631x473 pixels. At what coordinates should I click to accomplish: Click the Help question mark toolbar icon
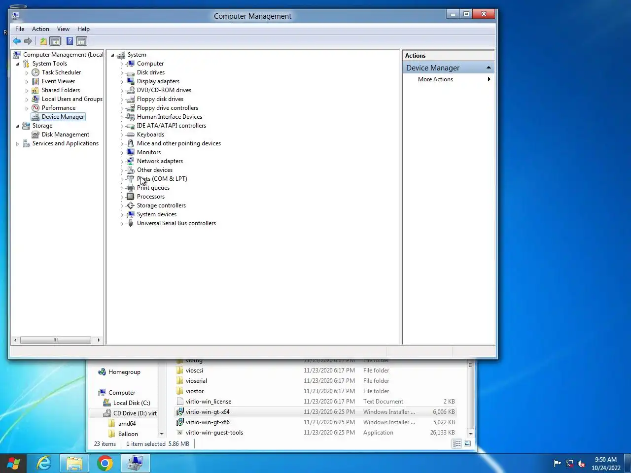pos(70,41)
